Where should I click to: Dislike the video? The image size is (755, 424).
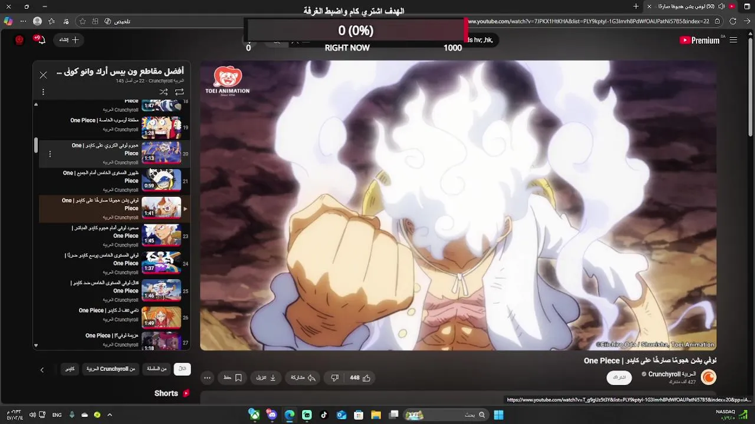(334, 377)
